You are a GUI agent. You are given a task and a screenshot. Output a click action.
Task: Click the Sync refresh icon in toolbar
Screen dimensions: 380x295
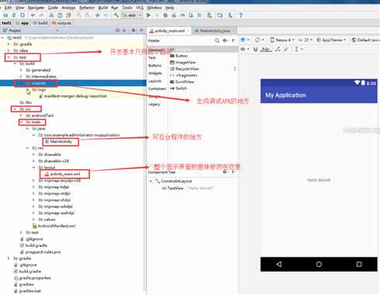point(23,16)
